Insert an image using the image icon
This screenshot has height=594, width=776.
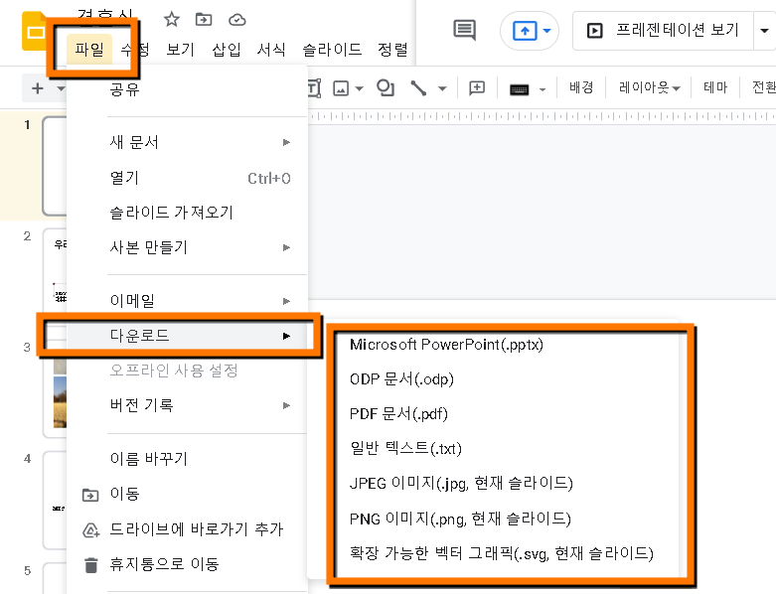point(341,88)
